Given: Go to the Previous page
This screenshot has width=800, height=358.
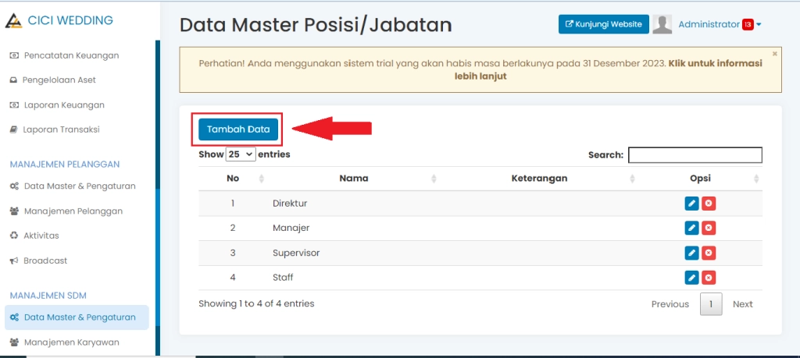Looking at the screenshot, I should (670, 304).
